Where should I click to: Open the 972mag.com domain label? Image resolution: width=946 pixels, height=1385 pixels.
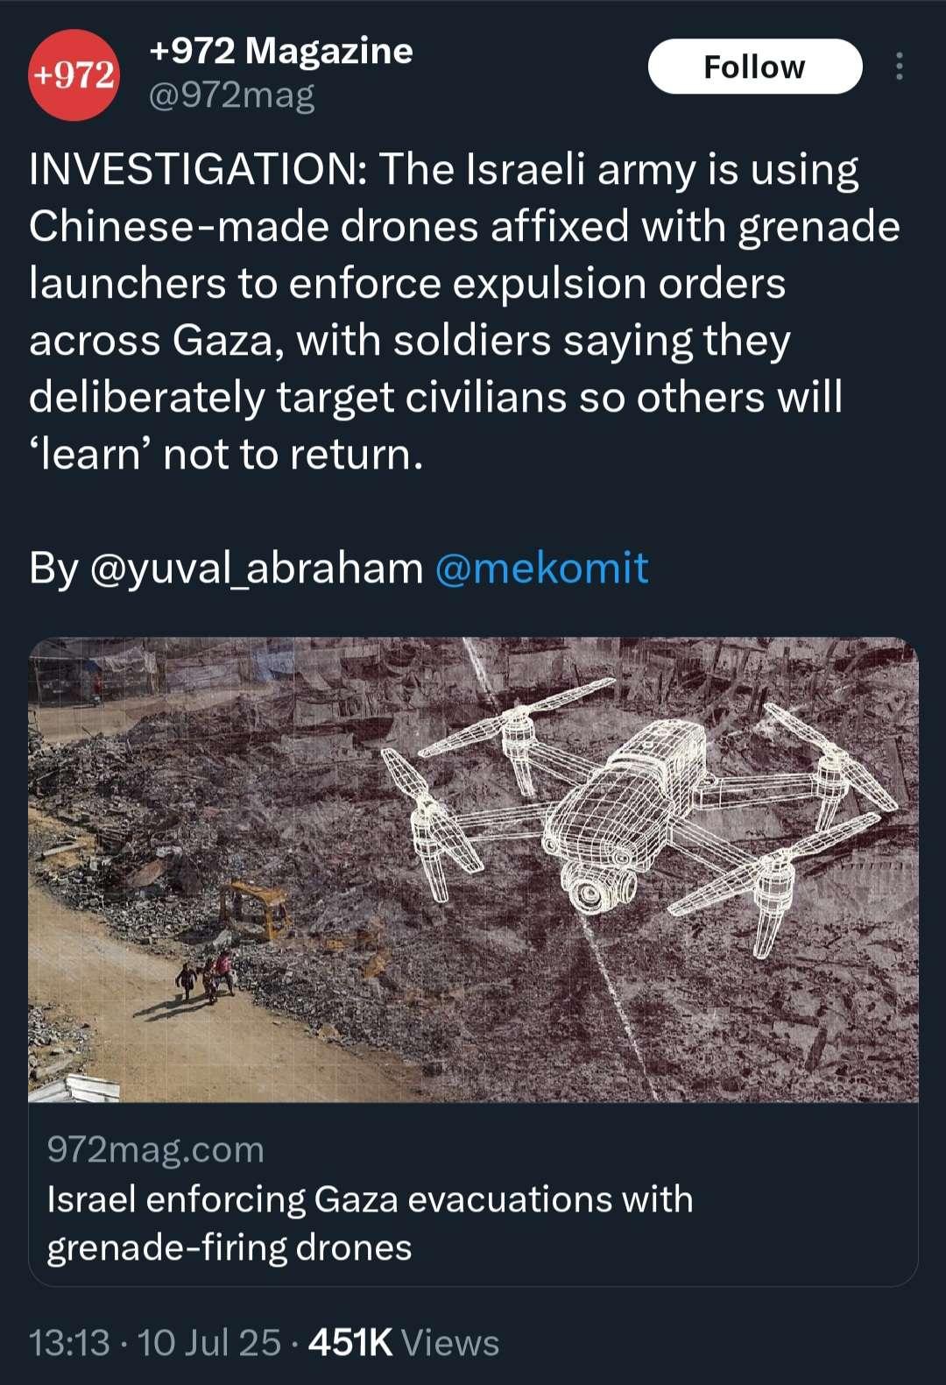155,1149
